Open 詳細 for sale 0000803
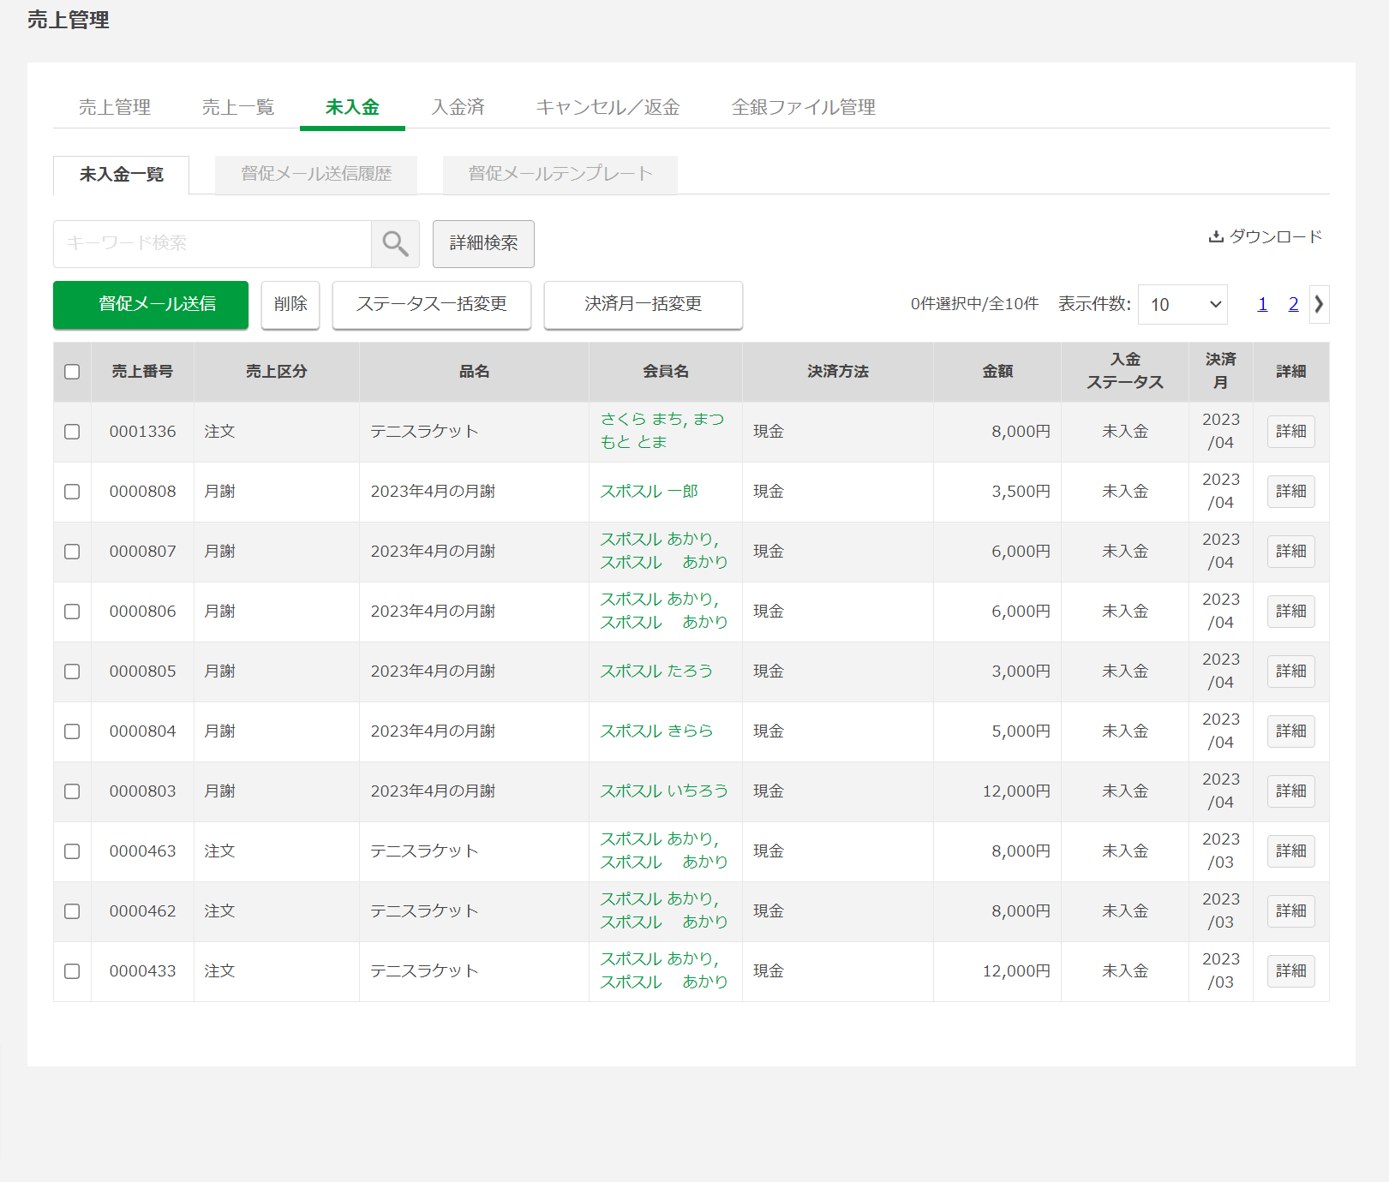Screen dimensions: 1389x1182 click(1291, 791)
